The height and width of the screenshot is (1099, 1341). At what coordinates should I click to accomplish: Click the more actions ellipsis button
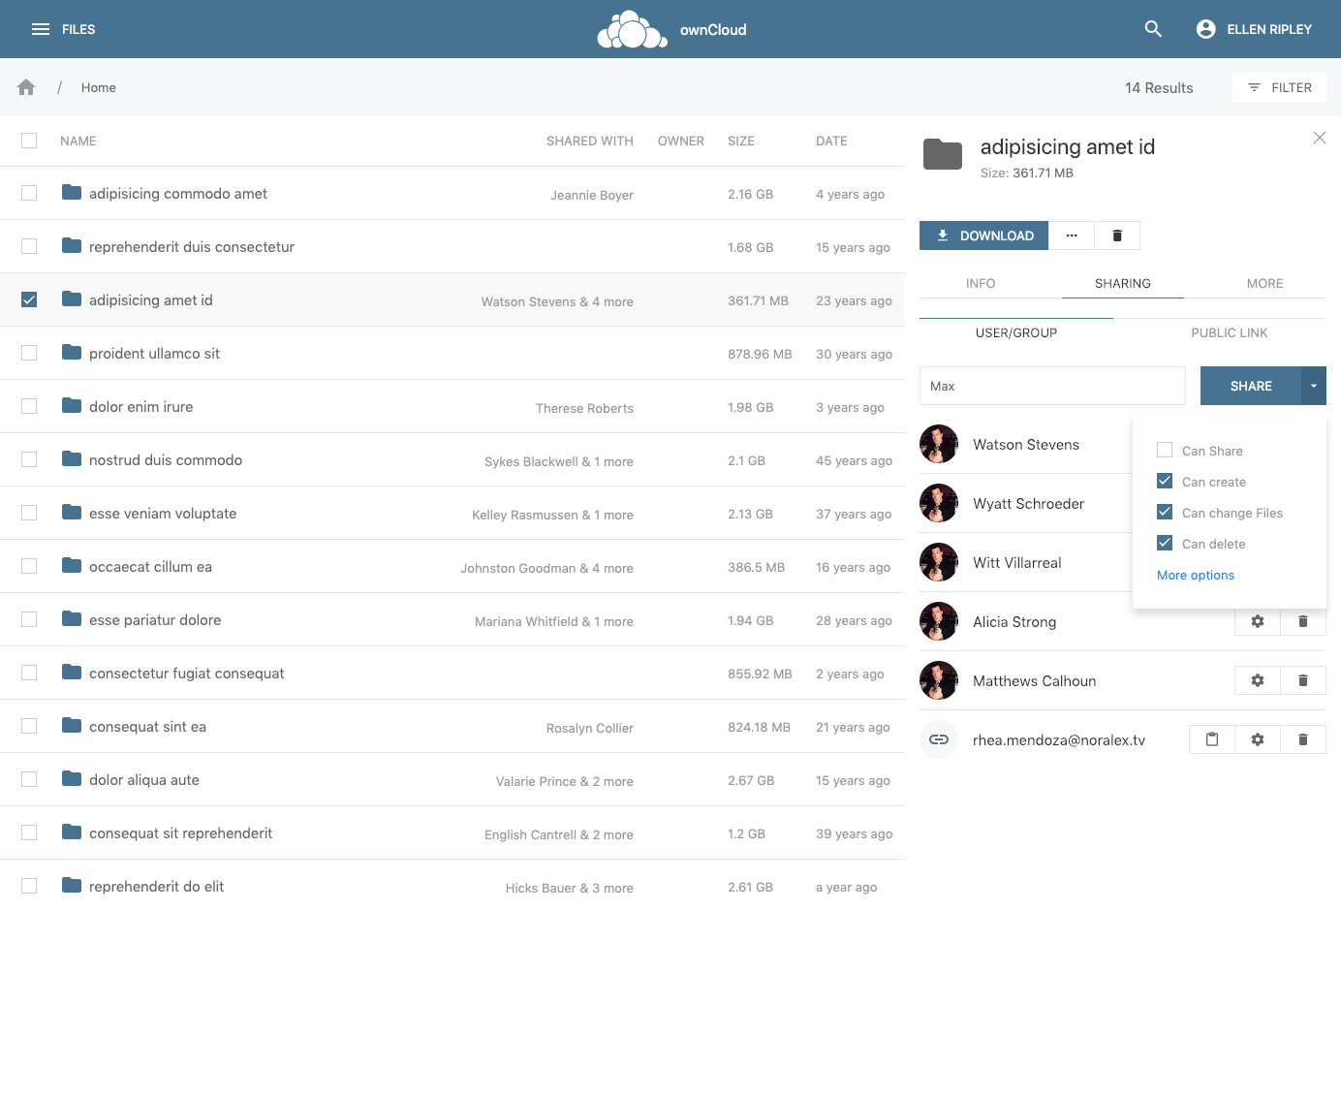pyautogui.click(x=1072, y=235)
